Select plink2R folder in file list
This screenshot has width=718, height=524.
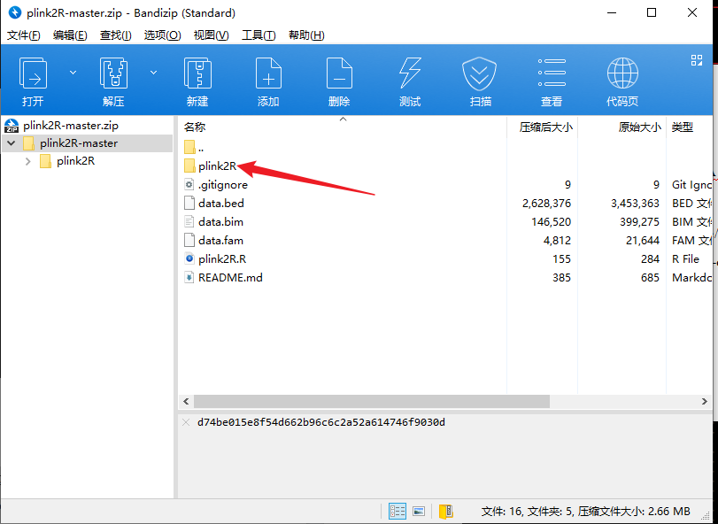pyautogui.click(x=218, y=166)
